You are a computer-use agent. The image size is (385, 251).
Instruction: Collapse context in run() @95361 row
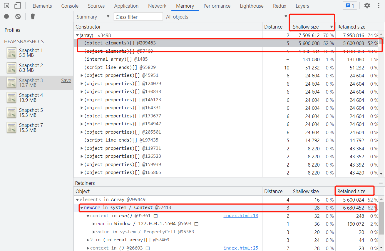pyautogui.click(x=88, y=216)
